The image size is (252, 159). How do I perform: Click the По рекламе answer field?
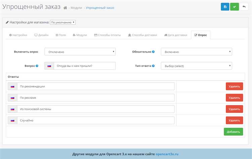click(96, 98)
